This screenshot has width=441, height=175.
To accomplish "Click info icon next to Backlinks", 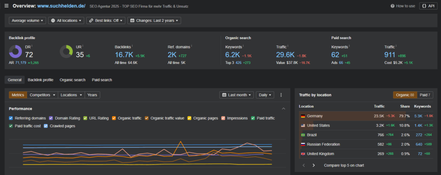I will pos(133,46).
